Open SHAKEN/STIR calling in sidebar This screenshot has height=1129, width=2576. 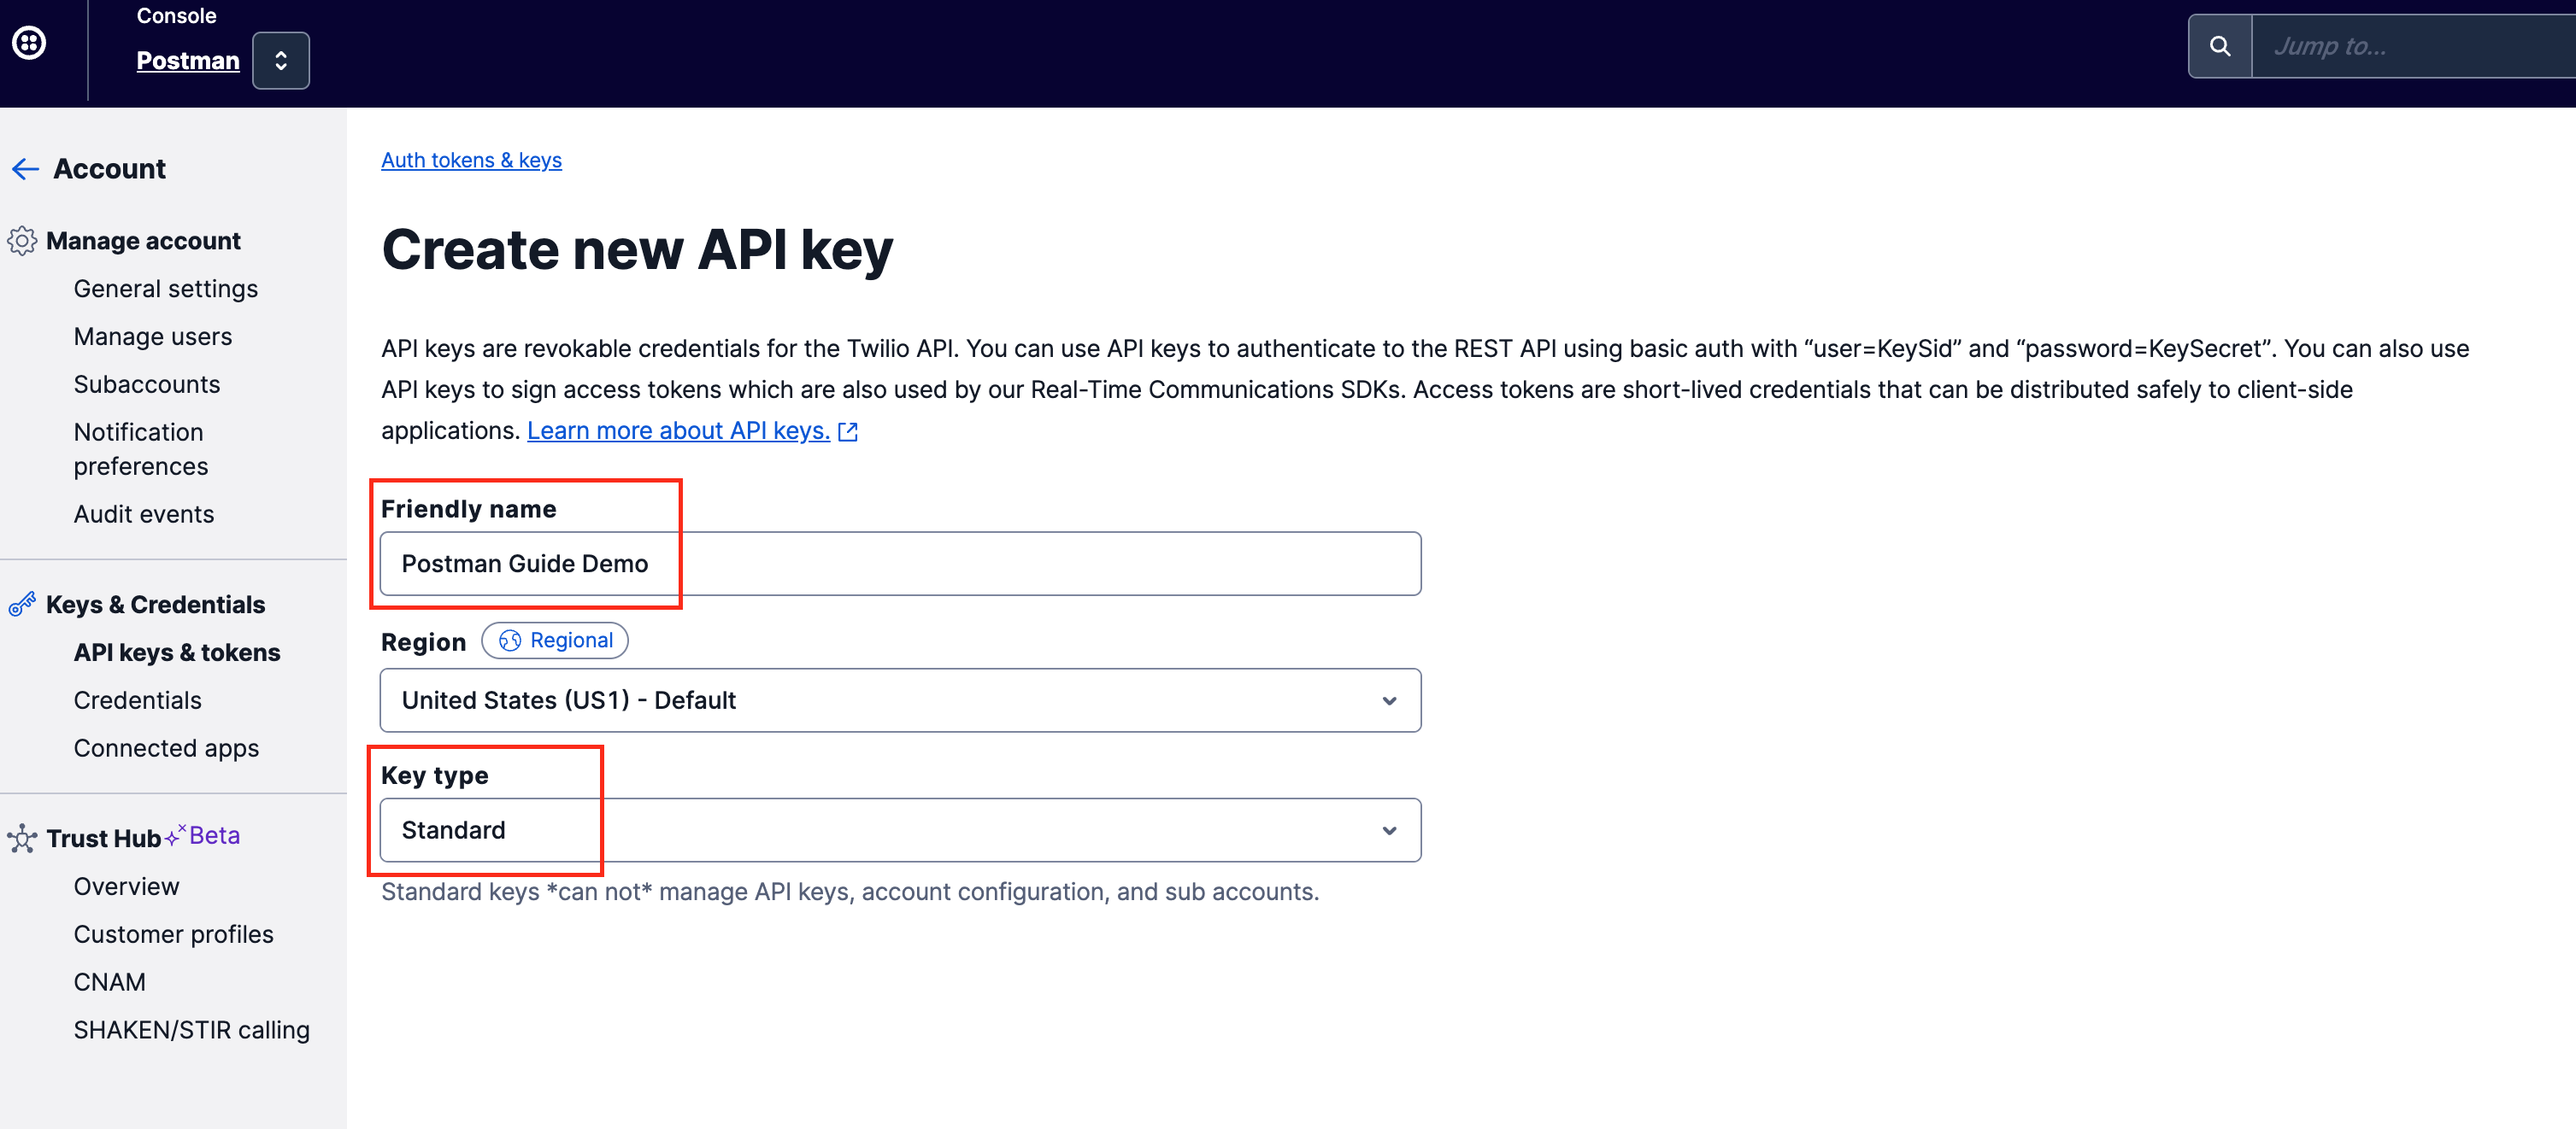tap(192, 1030)
